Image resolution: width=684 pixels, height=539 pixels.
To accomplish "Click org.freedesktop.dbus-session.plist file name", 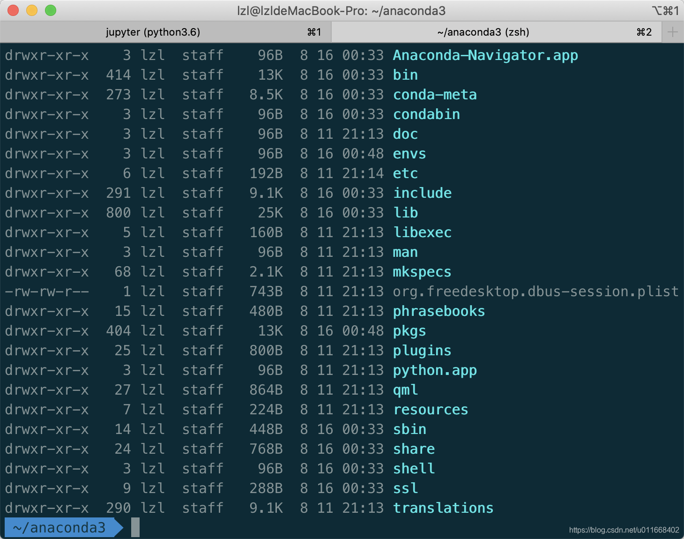I will [535, 291].
